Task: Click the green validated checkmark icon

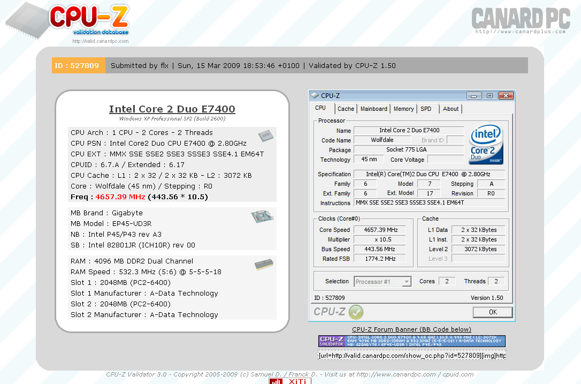Action: coord(356,312)
